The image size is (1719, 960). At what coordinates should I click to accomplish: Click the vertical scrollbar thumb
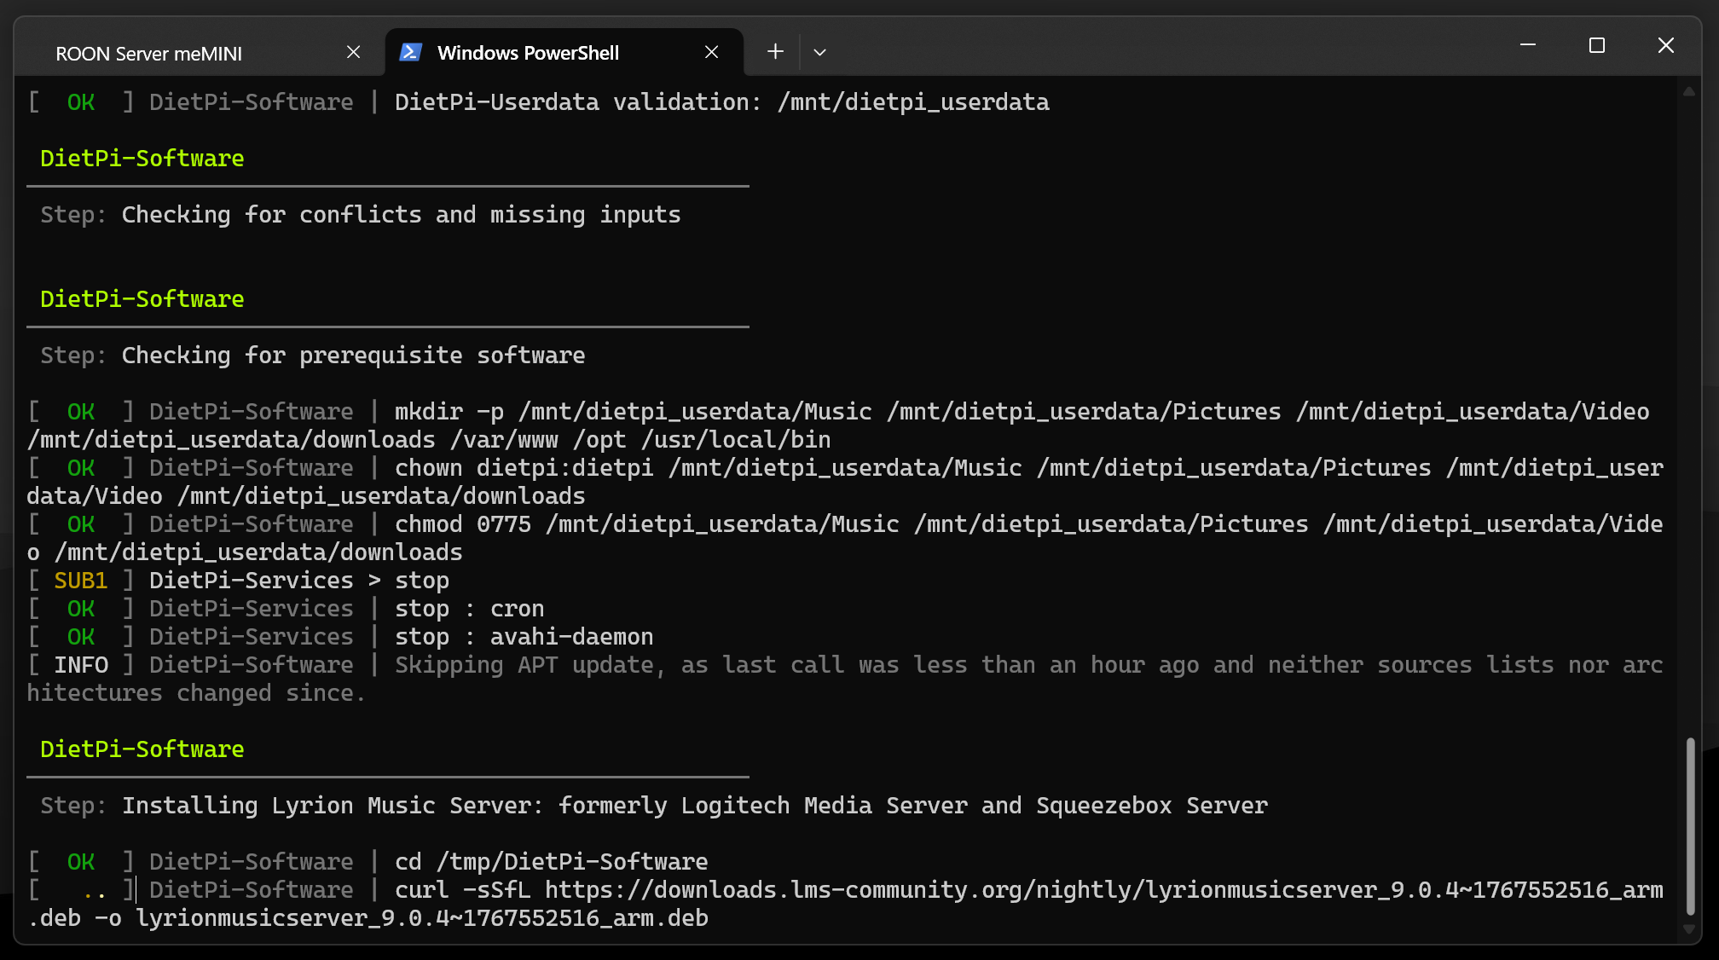pyautogui.click(x=1689, y=827)
